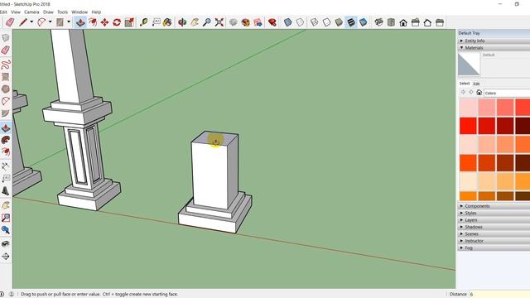Activate the Pan hand tool in the top toolbar

195,22
